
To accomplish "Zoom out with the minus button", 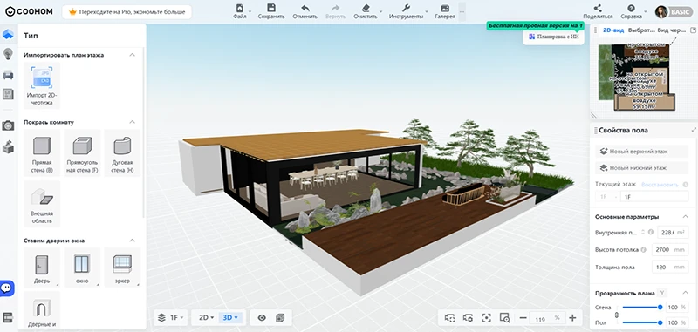I will point(523,318).
